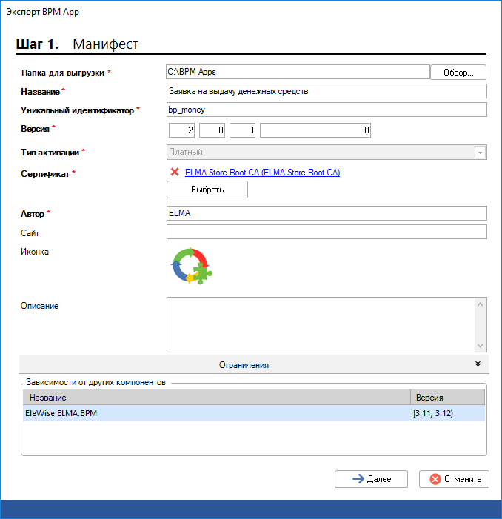Click the wide last version number field
This screenshot has width=502, height=519.
point(315,130)
